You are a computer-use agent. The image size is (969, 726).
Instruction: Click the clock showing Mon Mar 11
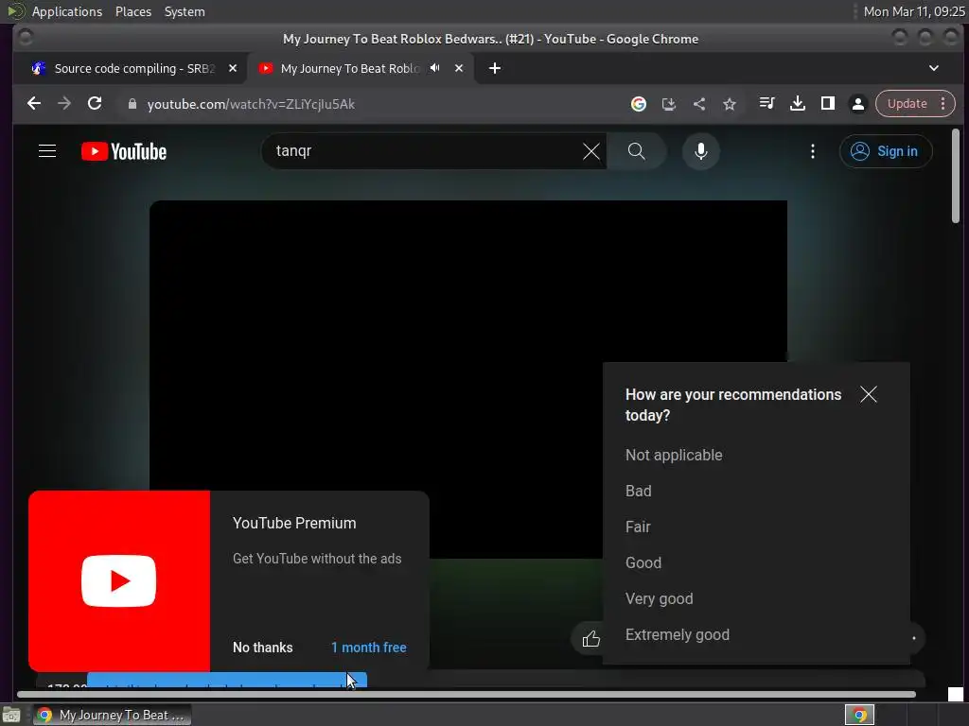914,11
